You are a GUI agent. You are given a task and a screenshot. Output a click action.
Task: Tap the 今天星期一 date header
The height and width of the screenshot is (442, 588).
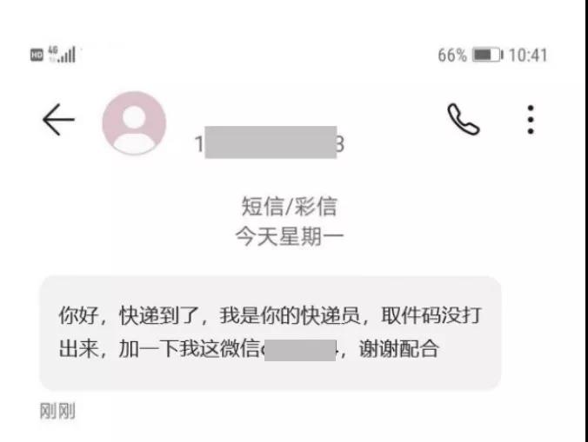289,237
